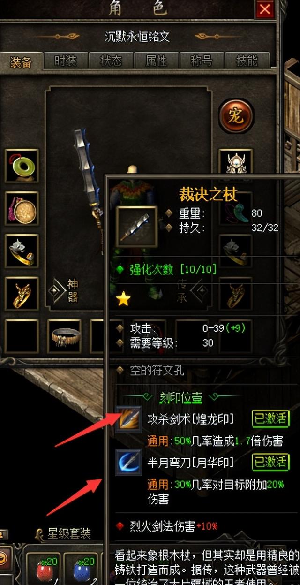Select the golden dragon ring on left
The image size is (300, 585).
[22, 294]
